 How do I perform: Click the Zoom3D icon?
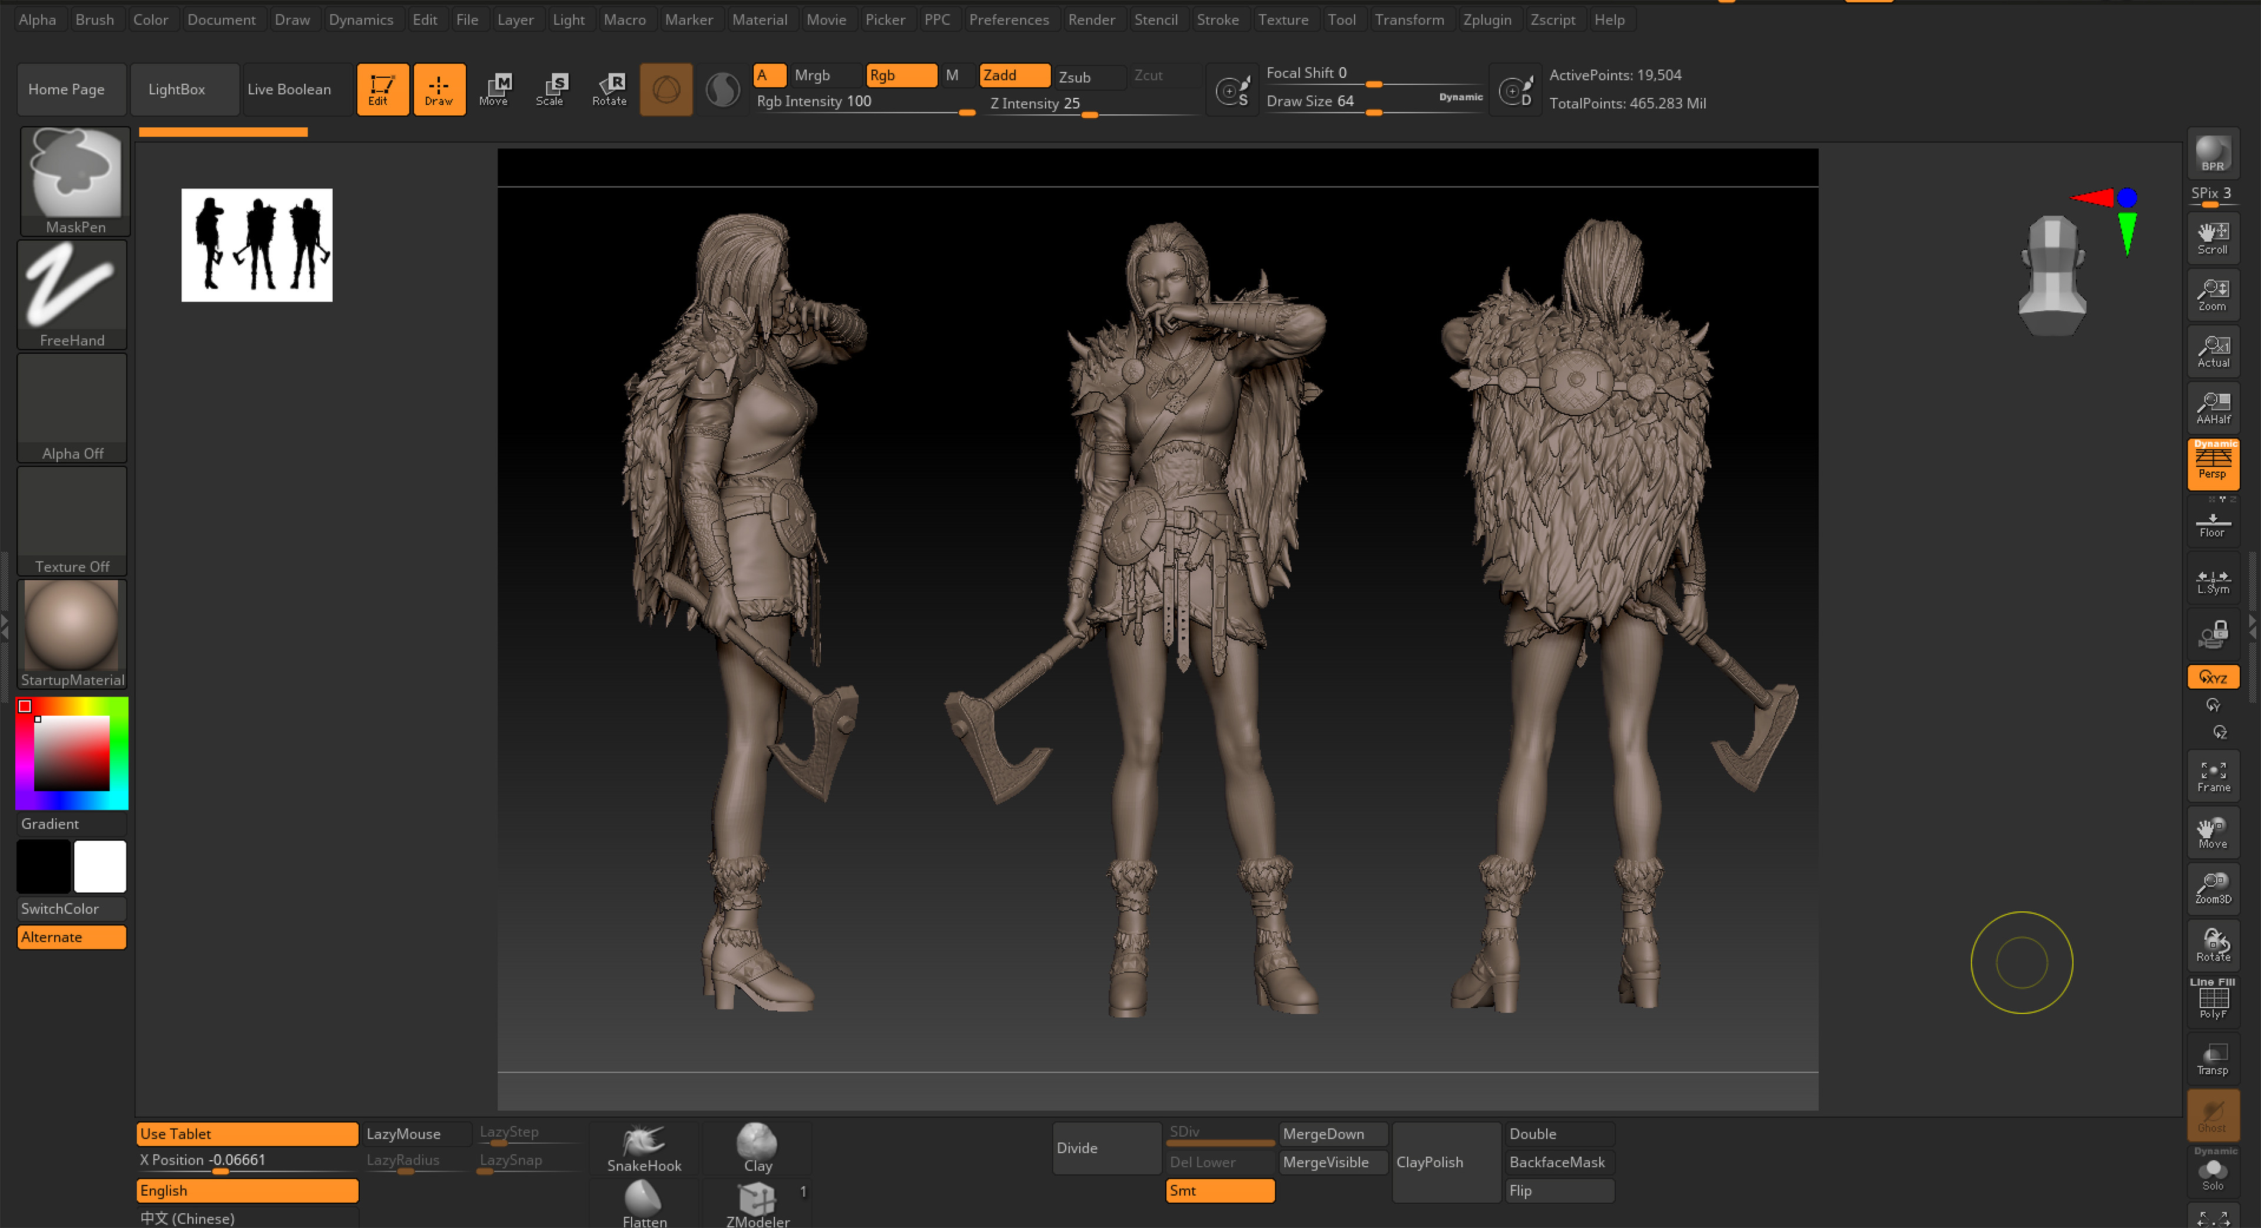pyautogui.click(x=2213, y=888)
